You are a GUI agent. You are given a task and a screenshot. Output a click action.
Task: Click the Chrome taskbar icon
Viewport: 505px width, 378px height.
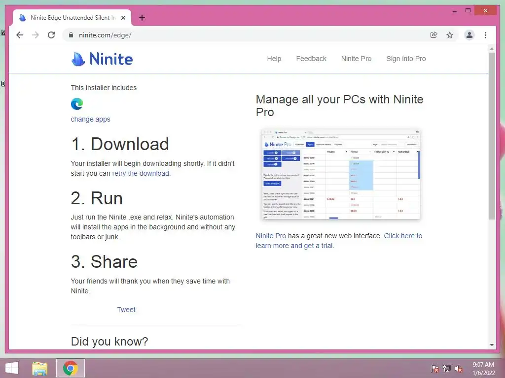[x=71, y=368]
